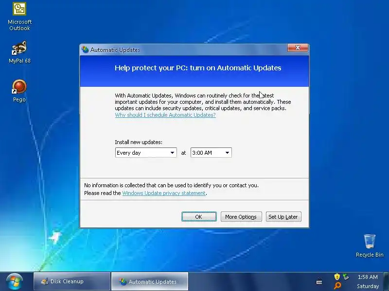Open the Microsoft Outlook desktop icon
The image size is (389, 291).
(19, 16)
